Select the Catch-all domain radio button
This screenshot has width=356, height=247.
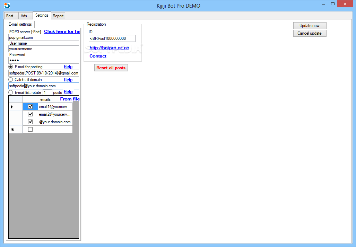pos(11,80)
